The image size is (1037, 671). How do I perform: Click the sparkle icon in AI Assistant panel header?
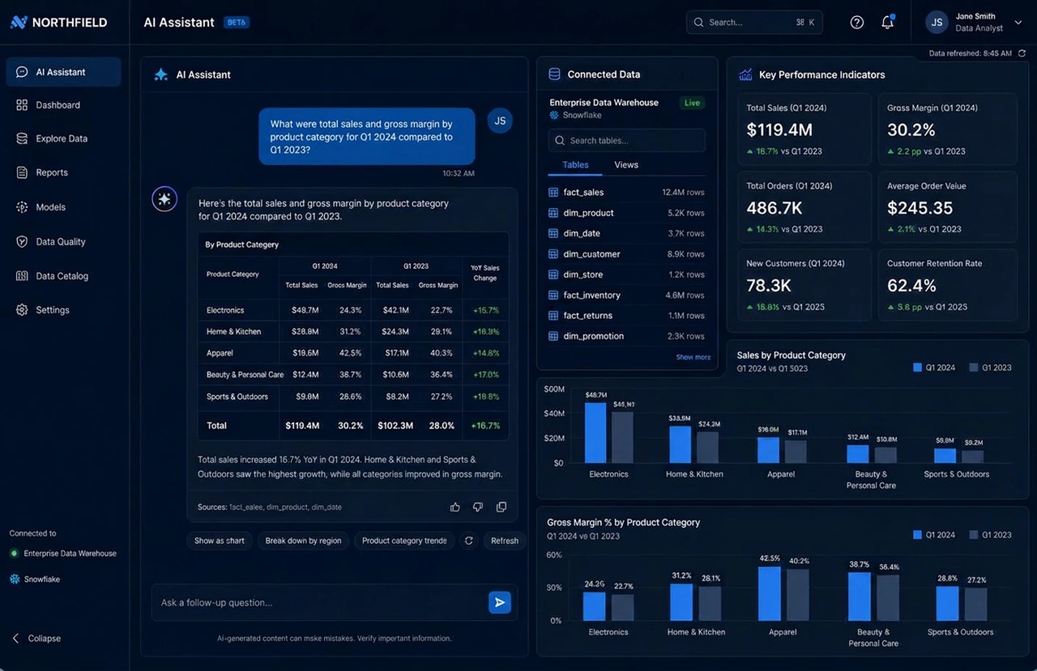(x=161, y=74)
